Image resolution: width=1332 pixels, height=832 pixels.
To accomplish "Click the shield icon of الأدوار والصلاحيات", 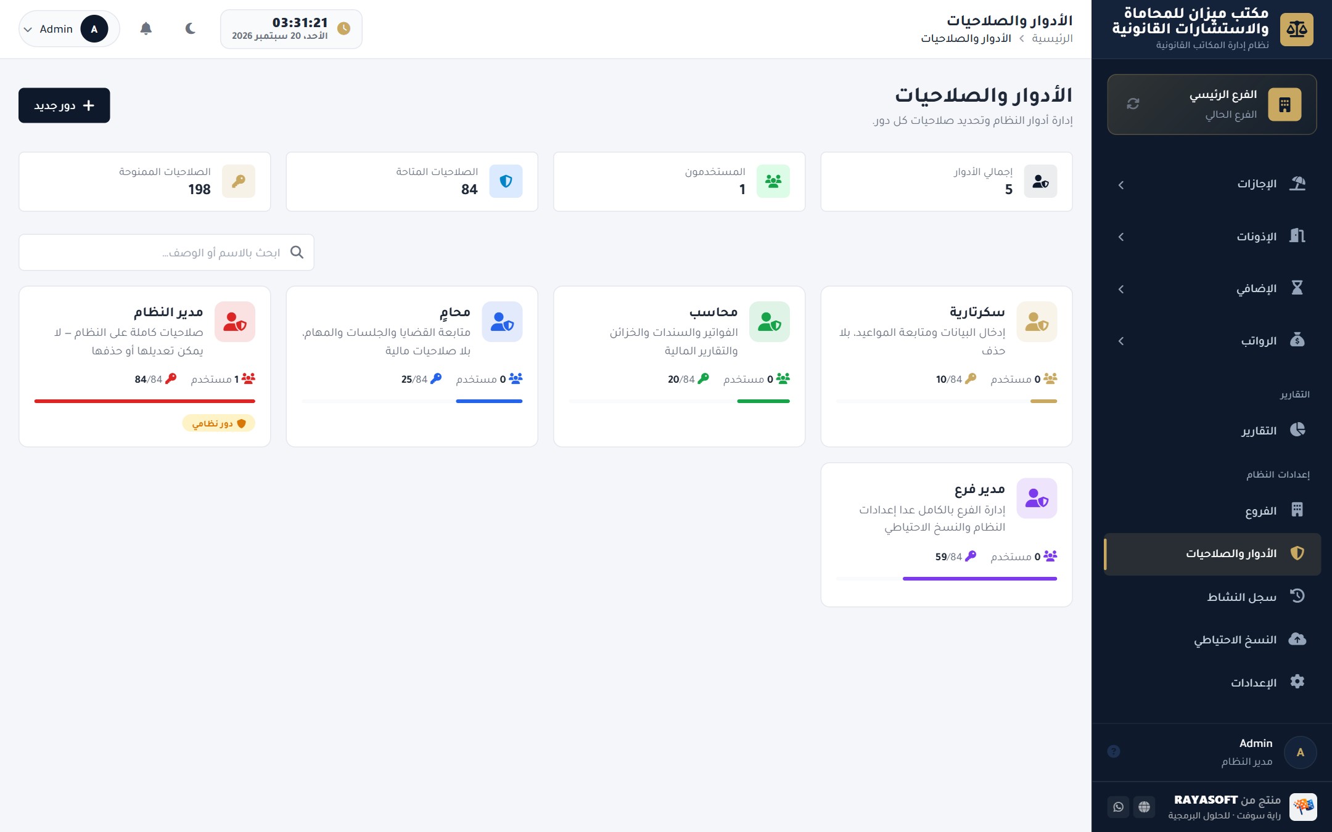I will click(1297, 553).
